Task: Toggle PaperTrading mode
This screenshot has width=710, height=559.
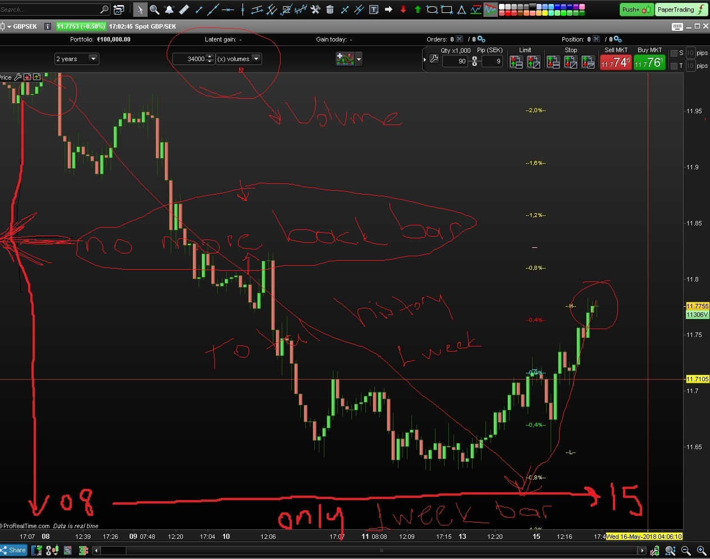Action: 681,10
